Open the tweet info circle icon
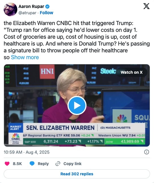Screen dimensions: 154x183 (x=146, y=152)
